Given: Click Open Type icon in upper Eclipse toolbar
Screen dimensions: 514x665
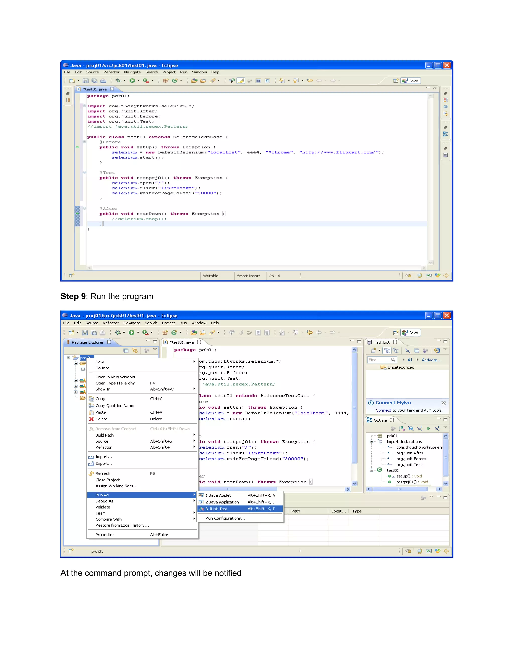Looking at the screenshot, I should [194, 81].
